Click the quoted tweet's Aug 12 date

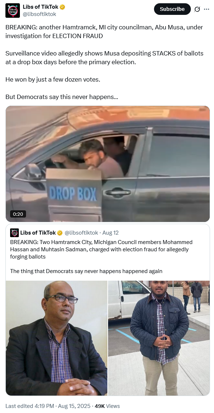pyautogui.click(x=111, y=233)
